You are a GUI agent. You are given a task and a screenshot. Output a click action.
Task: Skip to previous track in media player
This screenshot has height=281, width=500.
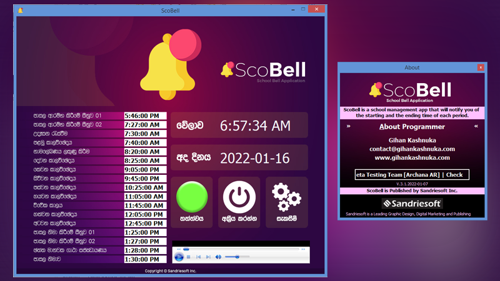click(x=198, y=257)
